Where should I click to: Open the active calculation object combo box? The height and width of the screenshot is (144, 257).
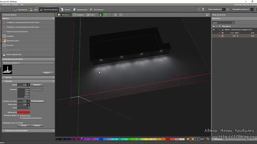click(28, 63)
